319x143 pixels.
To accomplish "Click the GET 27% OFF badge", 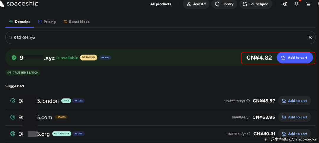I will 61,134.
